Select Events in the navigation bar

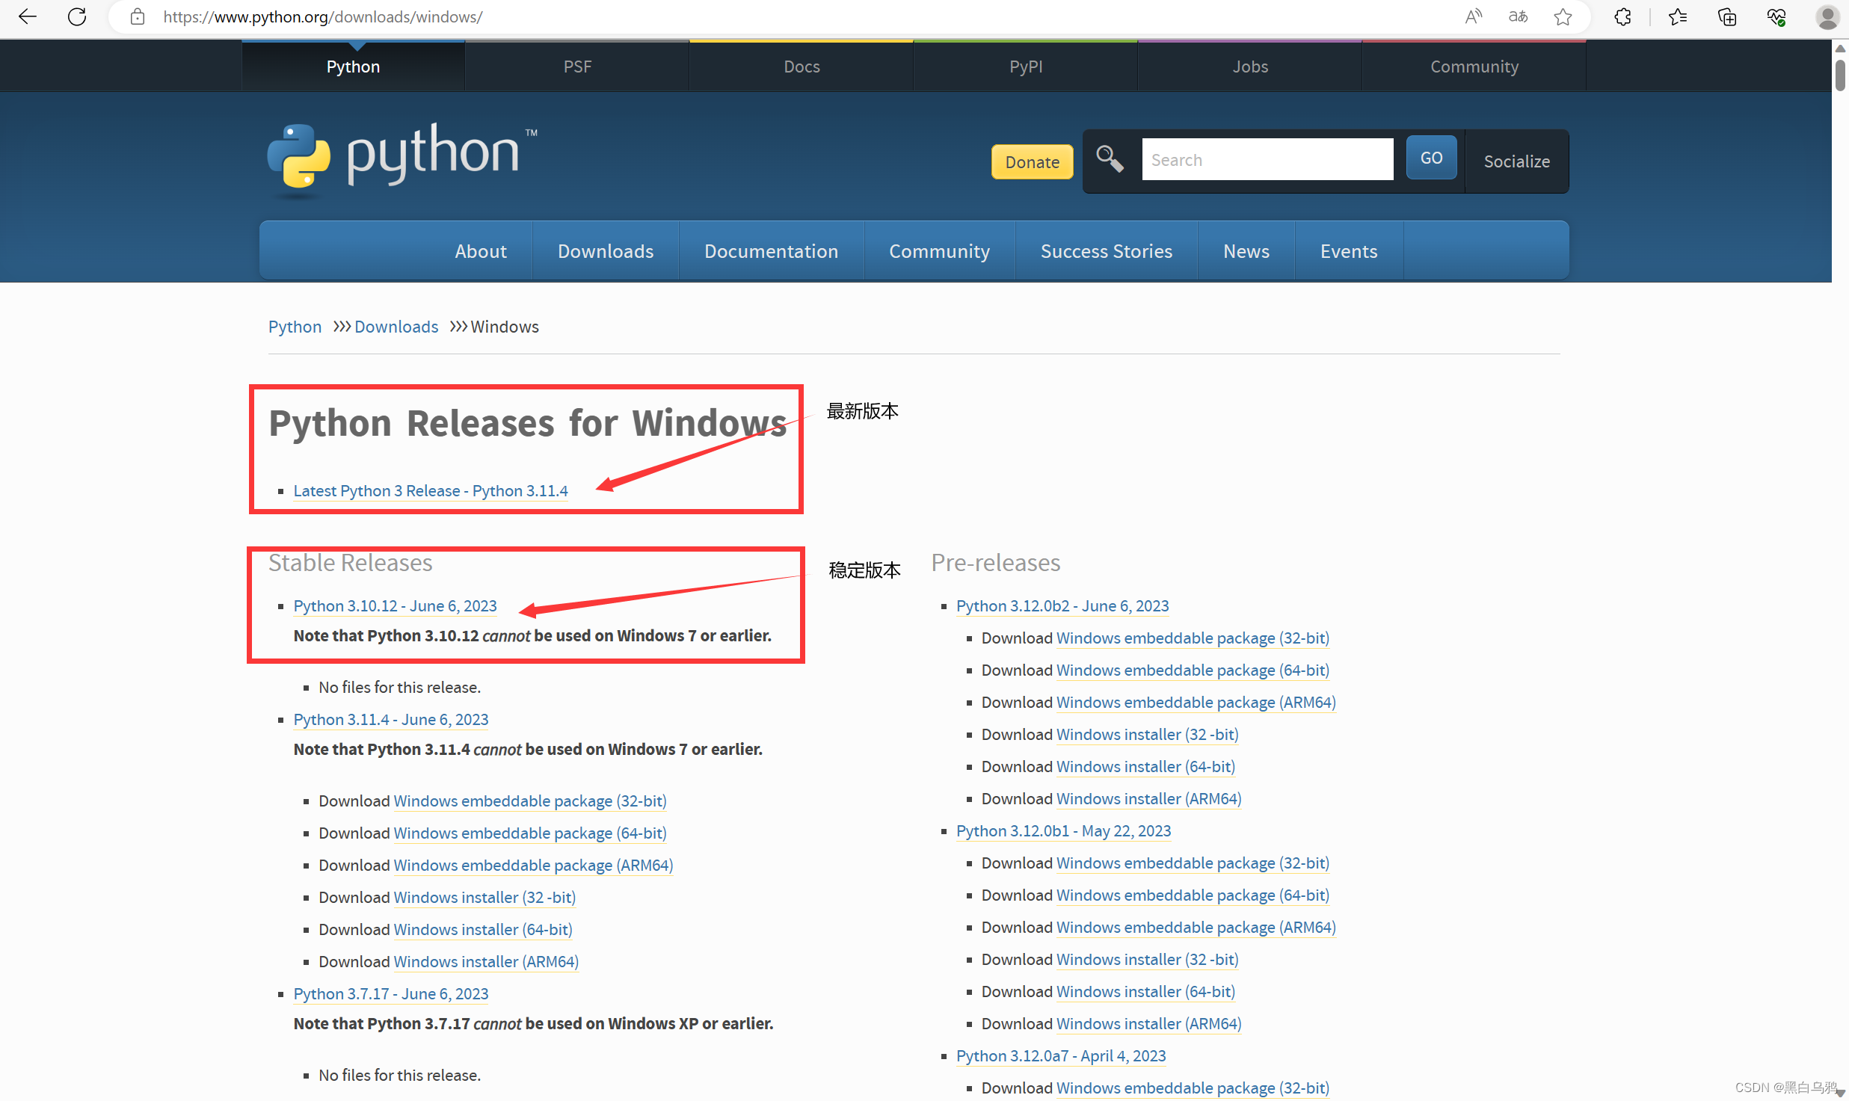coord(1348,250)
